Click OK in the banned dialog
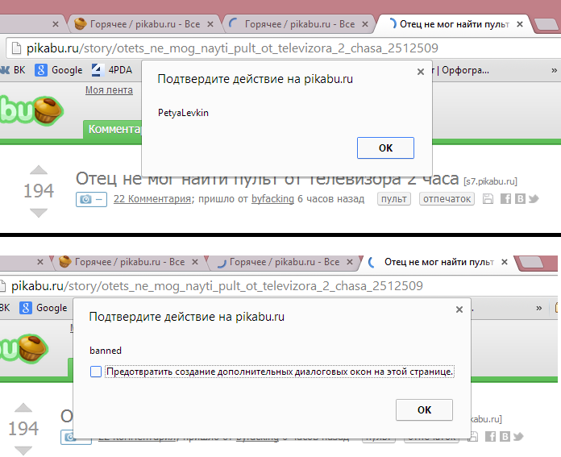 click(424, 410)
